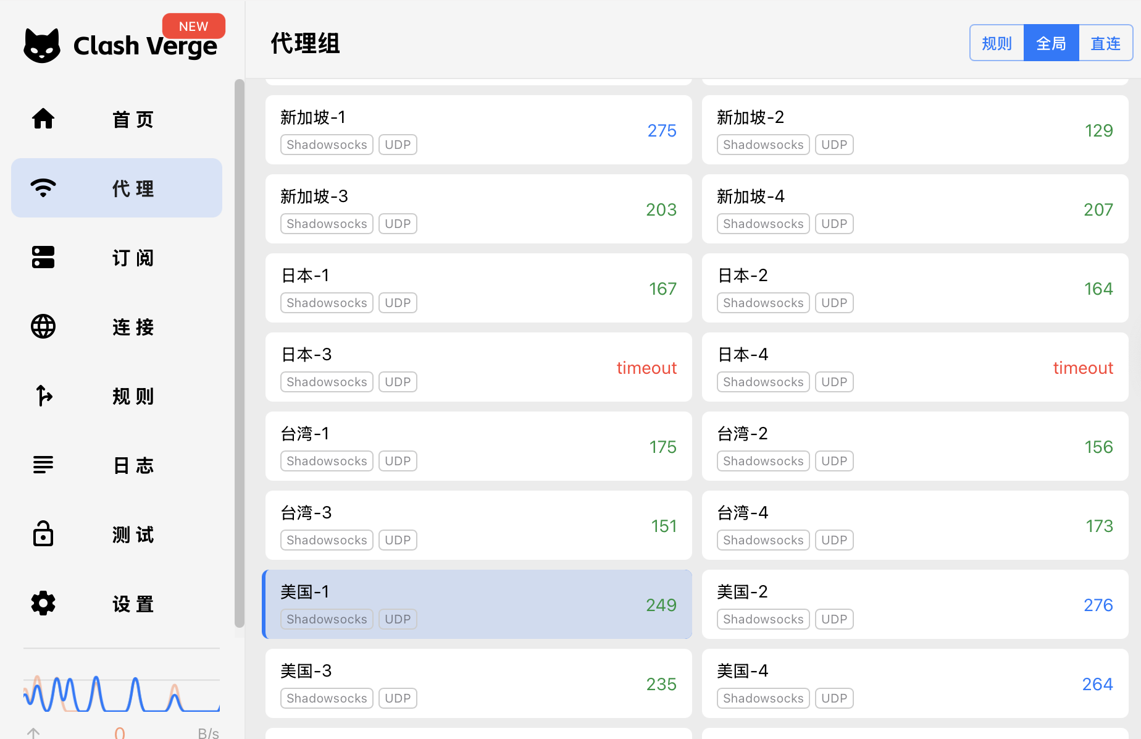Select the 新加坡-1 proxy node
This screenshot has height=739, width=1141.
pos(479,130)
